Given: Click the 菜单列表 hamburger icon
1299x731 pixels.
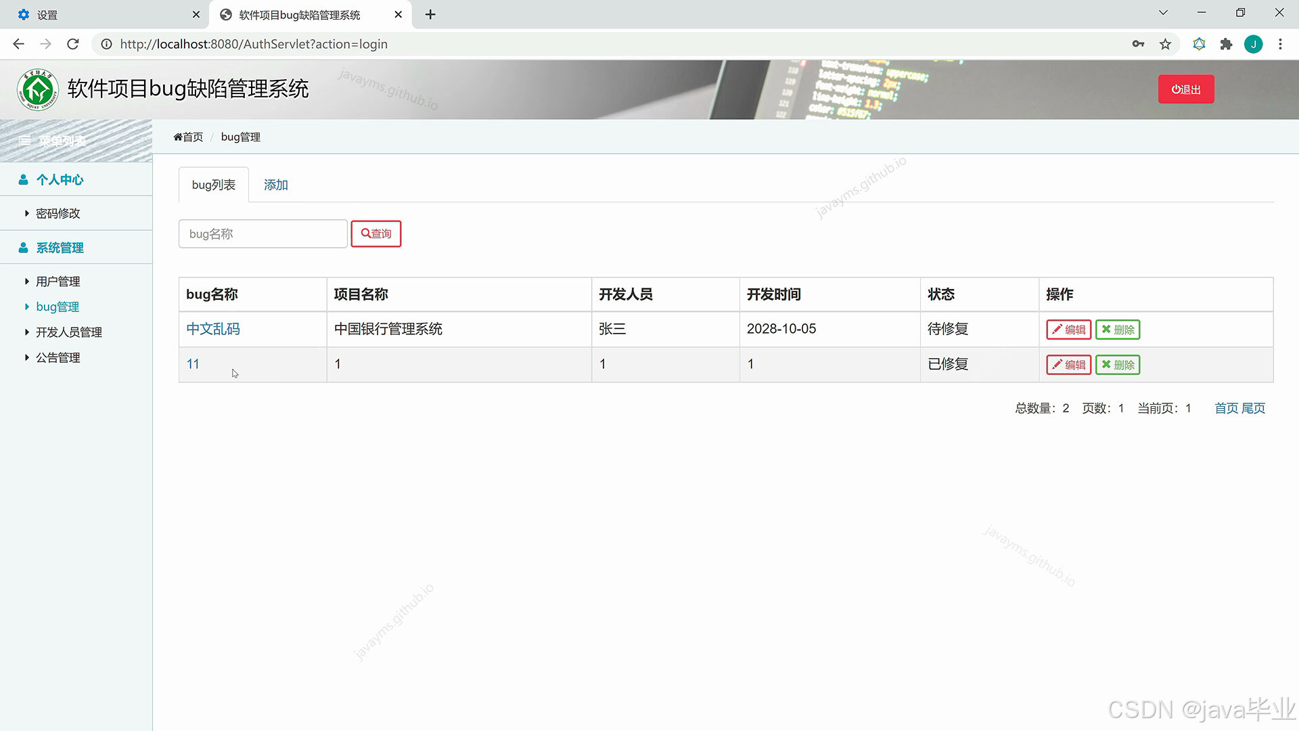Looking at the screenshot, I should point(25,141).
